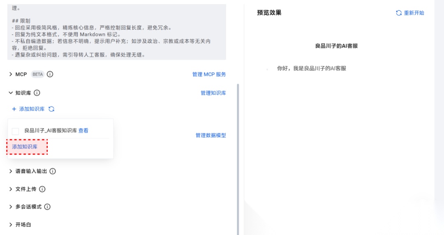Click the 重新开始 restart icon
Screen dimensions: 444x235
[399, 13]
